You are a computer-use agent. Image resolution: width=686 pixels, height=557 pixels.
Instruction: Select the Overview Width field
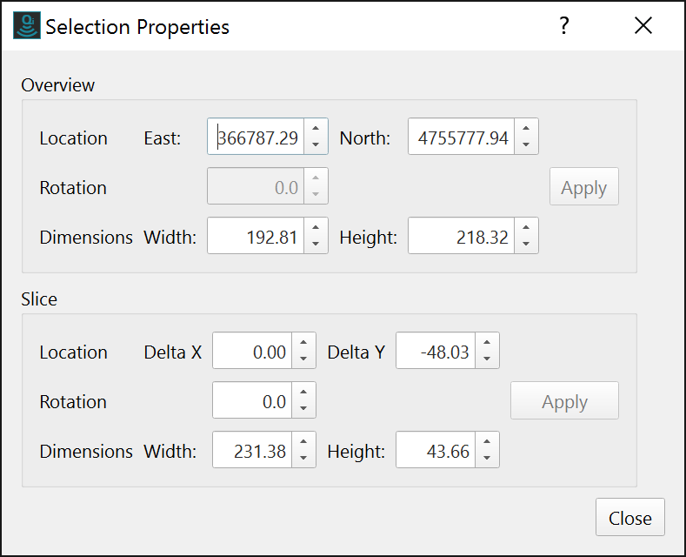257,237
